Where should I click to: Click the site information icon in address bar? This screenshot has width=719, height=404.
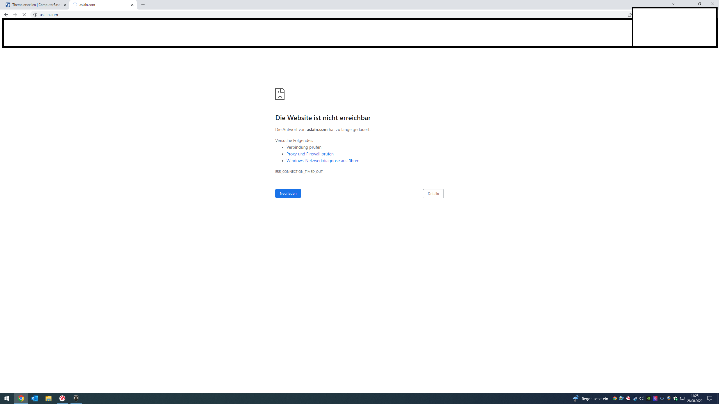click(x=35, y=15)
